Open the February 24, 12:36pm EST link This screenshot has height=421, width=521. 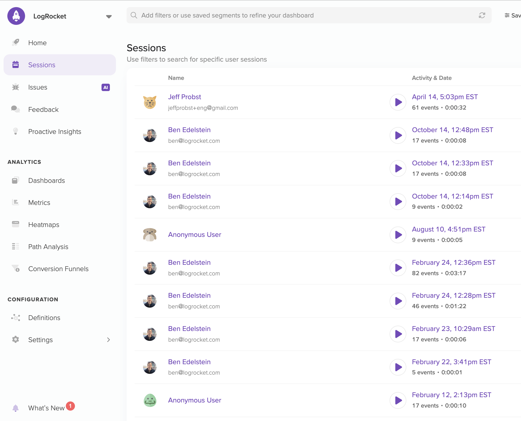(454, 262)
